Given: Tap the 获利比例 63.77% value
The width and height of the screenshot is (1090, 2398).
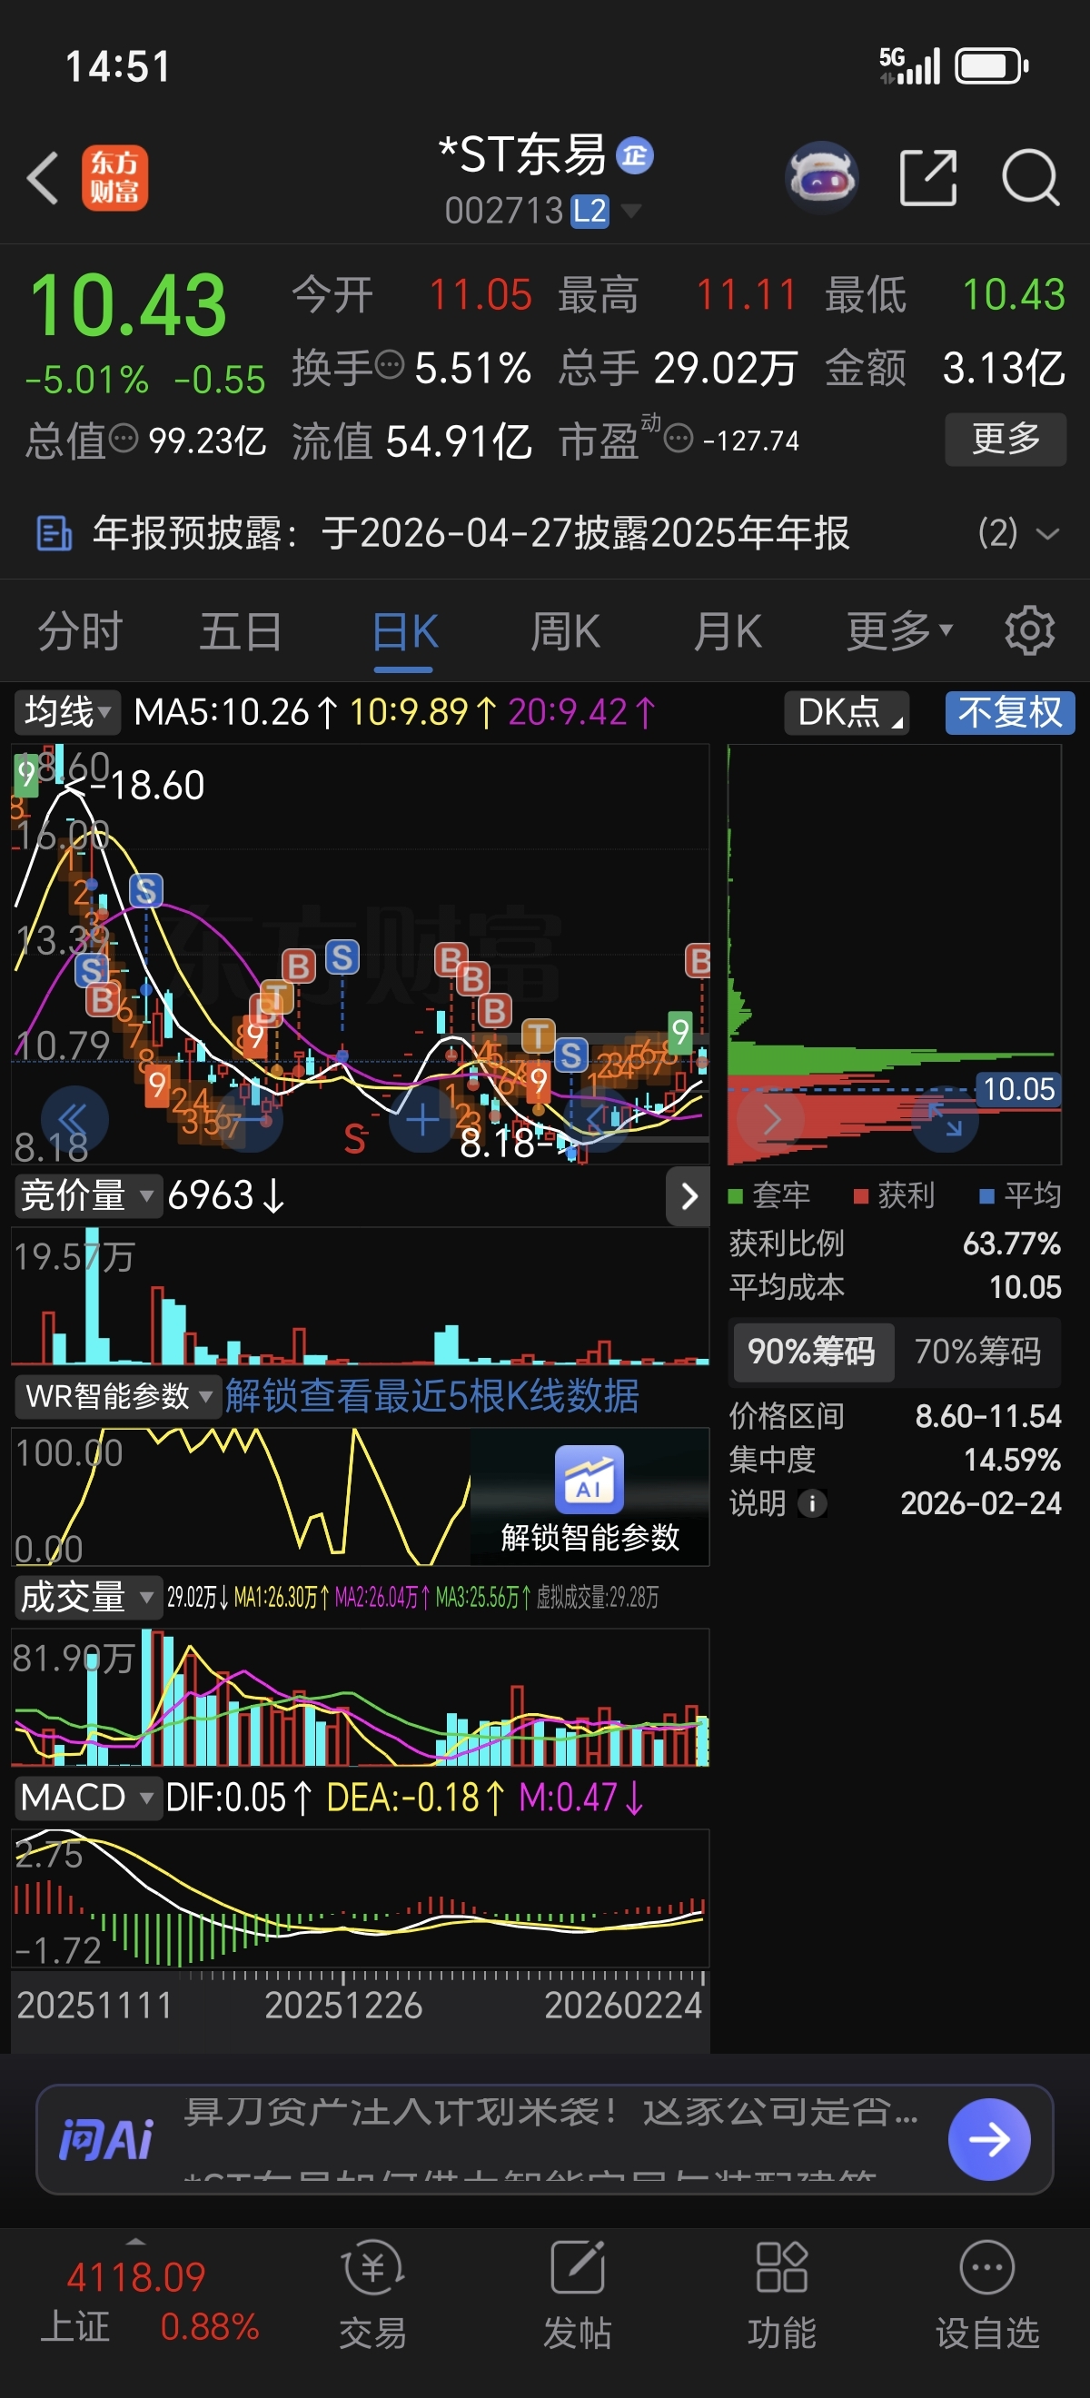Looking at the screenshot, I should [x=1012, y=1244].
